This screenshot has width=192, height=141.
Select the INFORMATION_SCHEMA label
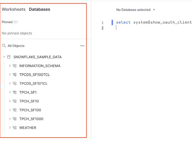click(40, 66)
